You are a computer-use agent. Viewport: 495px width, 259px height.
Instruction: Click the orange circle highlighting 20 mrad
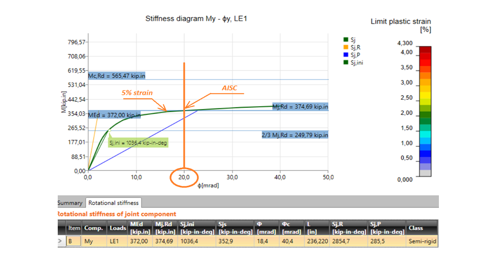pyautogui.click(x=184, y=177)
